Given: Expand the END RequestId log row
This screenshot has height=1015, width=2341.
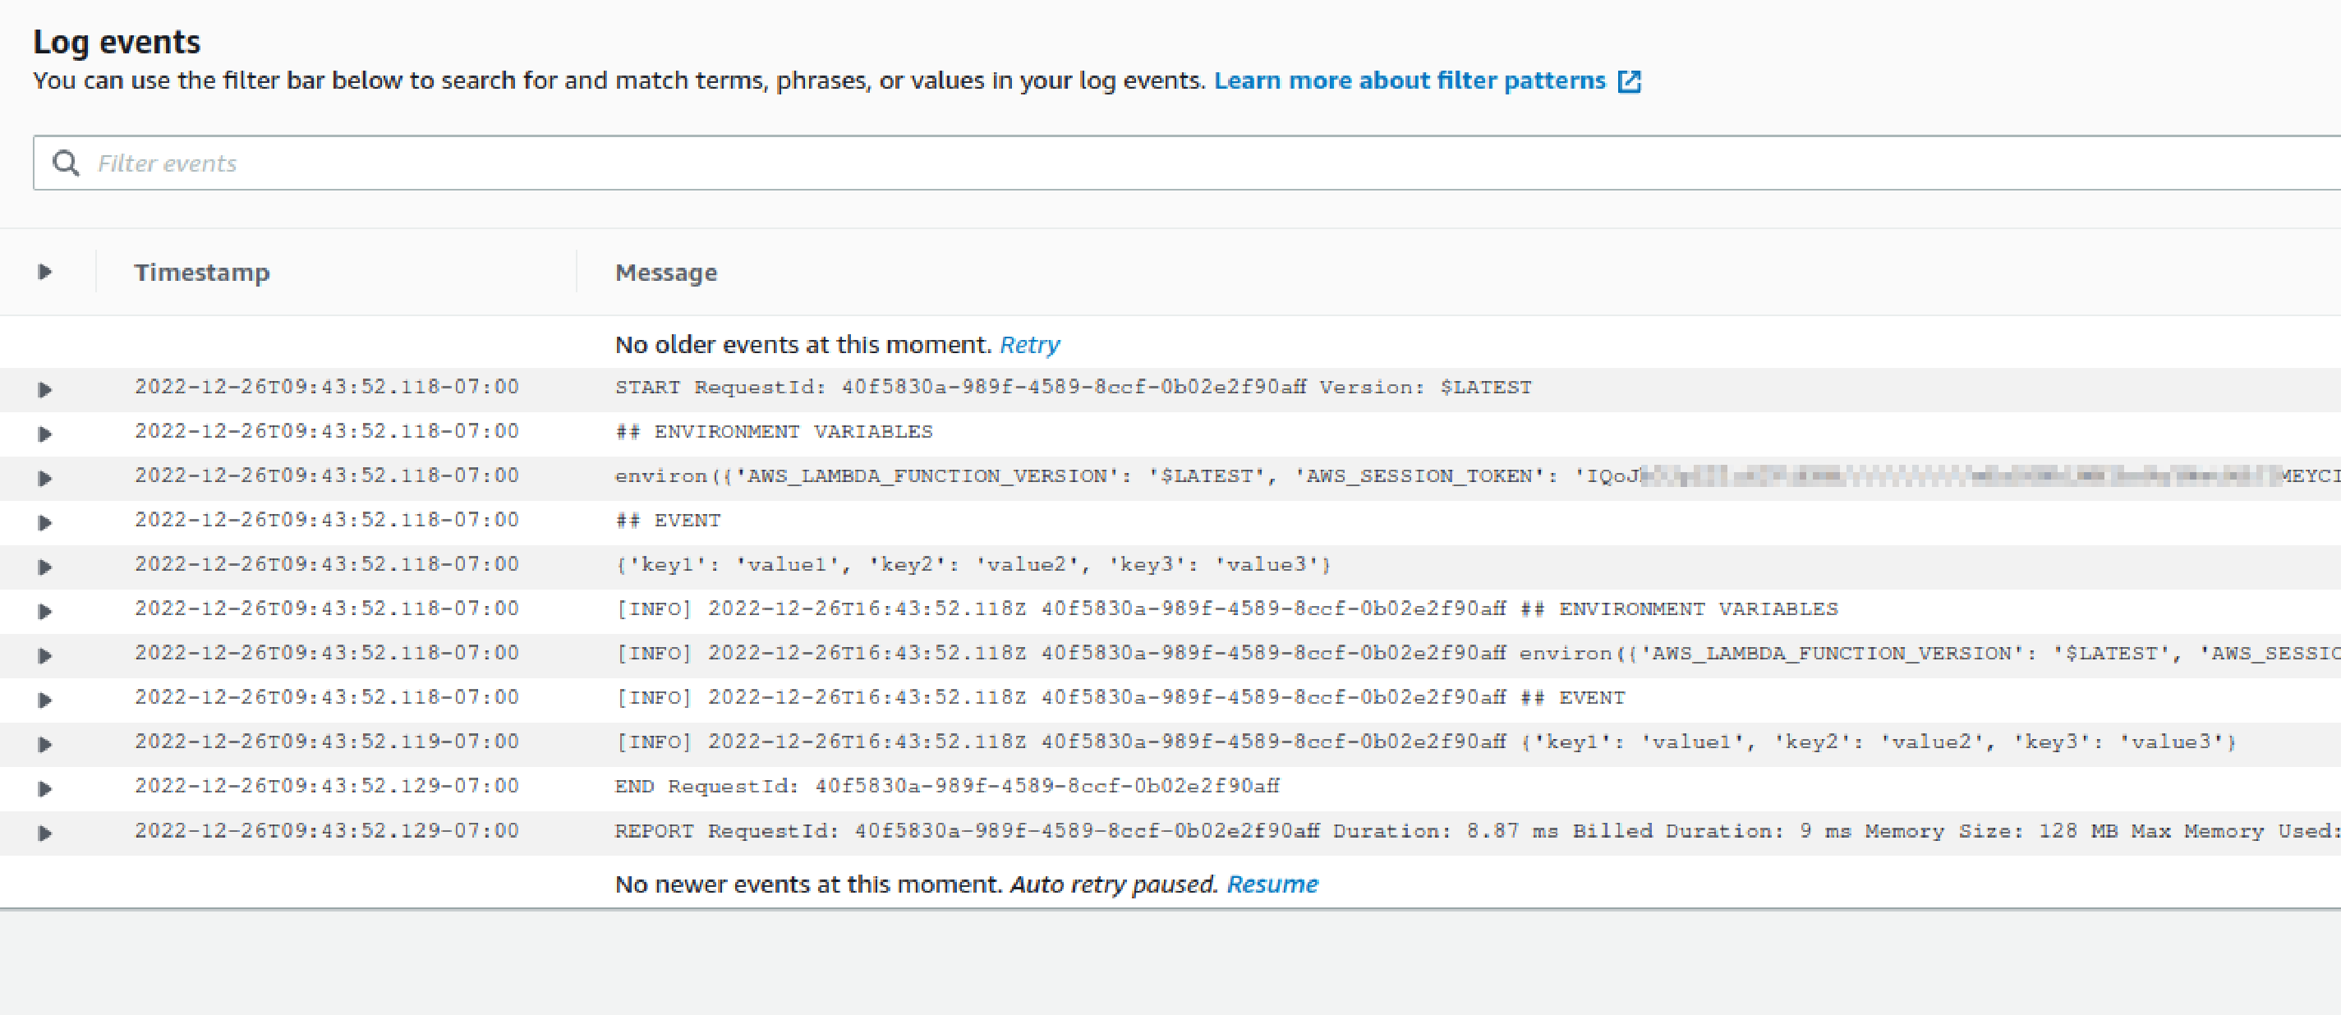Looking at the screenshot, I should coord(44,788).
